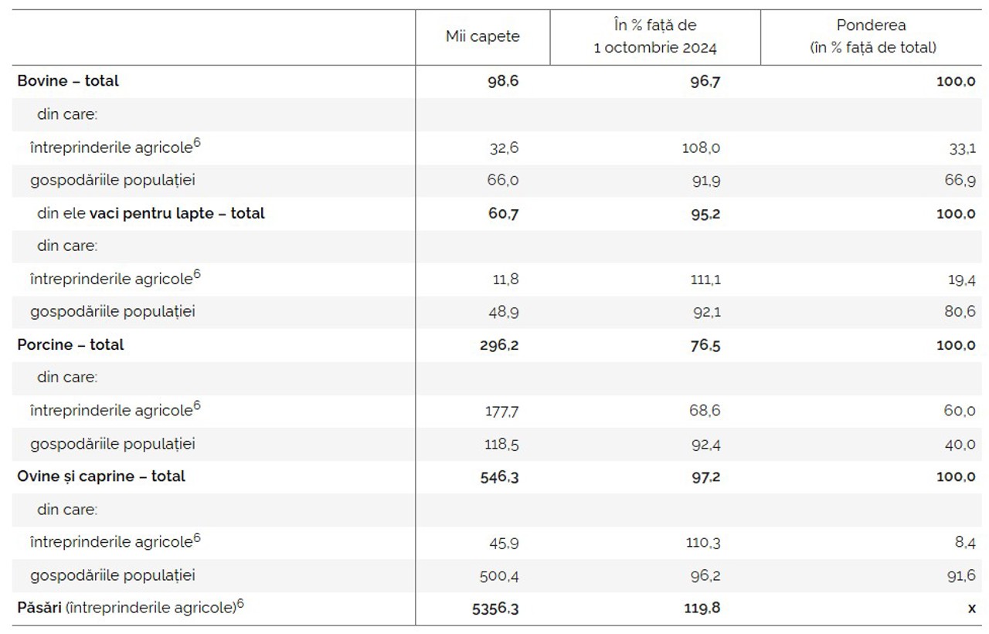The image size is (989, 634).
Task: Select the 500,4 value under Ovine și caprine
Action: (500, 575)
